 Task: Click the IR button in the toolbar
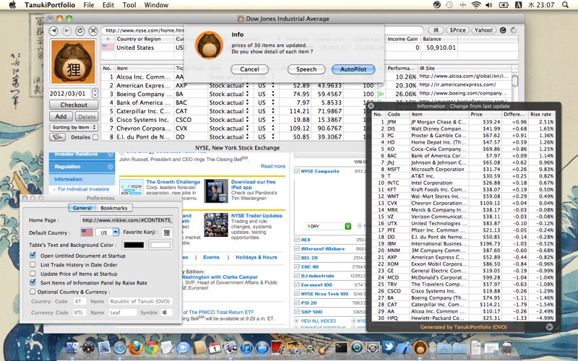coord(436,30)
